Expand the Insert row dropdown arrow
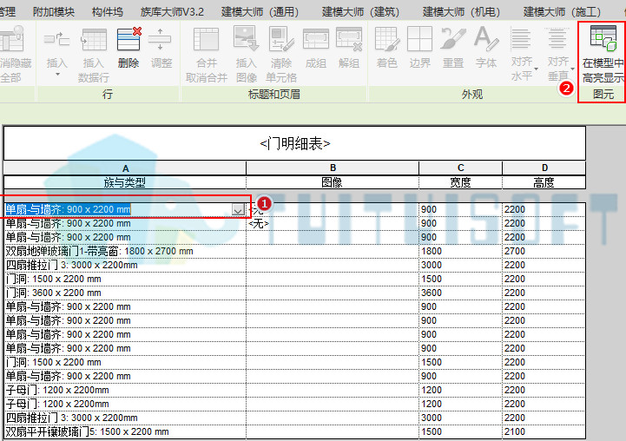The image size is (626, 441). (x=57, y=75)
